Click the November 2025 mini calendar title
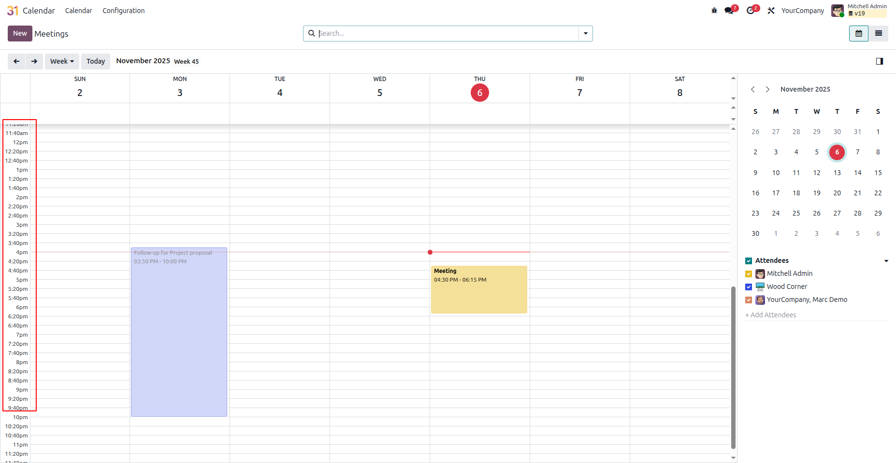The width and height of the screenshot is (896, 463). click(805, 89)
